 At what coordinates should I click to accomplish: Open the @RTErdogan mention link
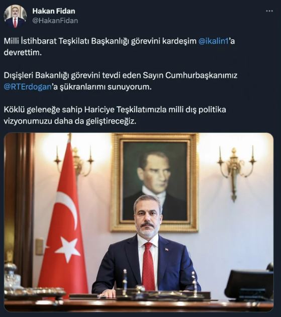28,87
